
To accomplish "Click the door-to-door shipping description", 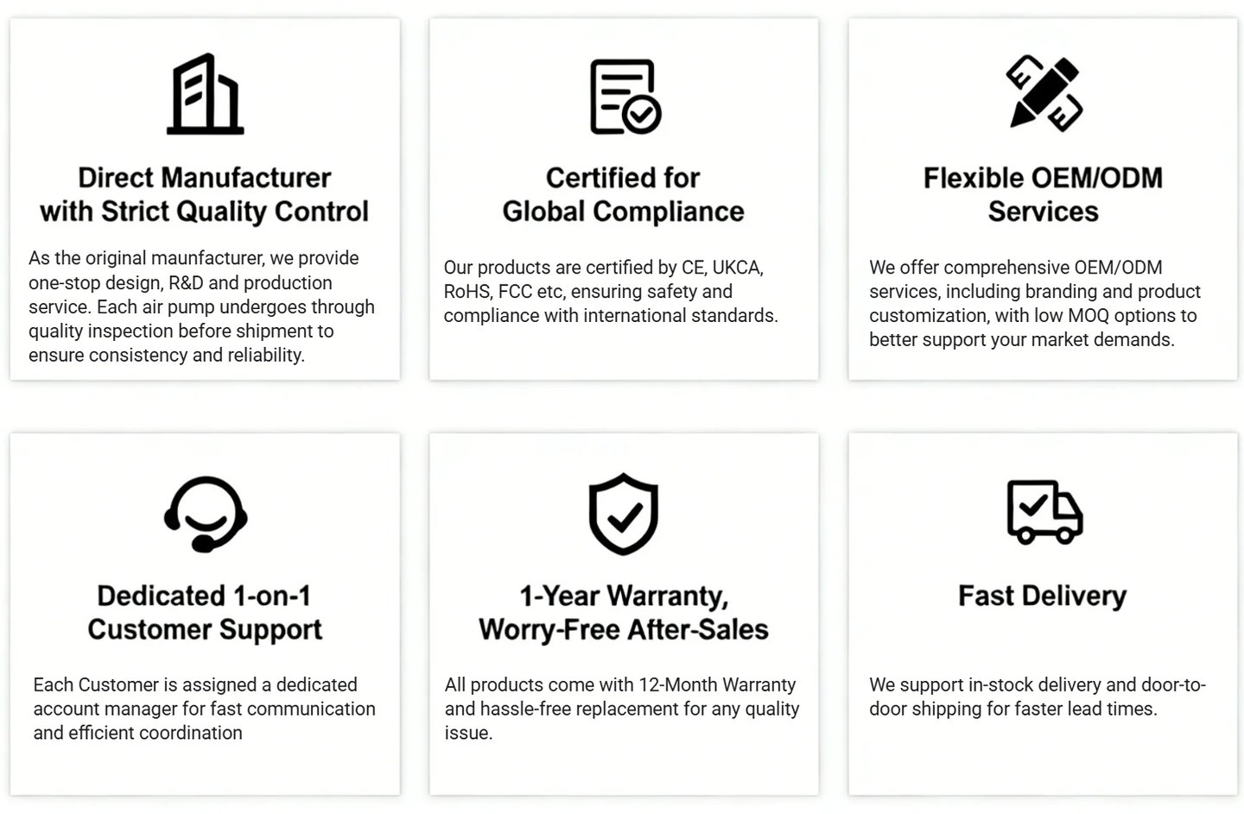I will coord(1038,697).
